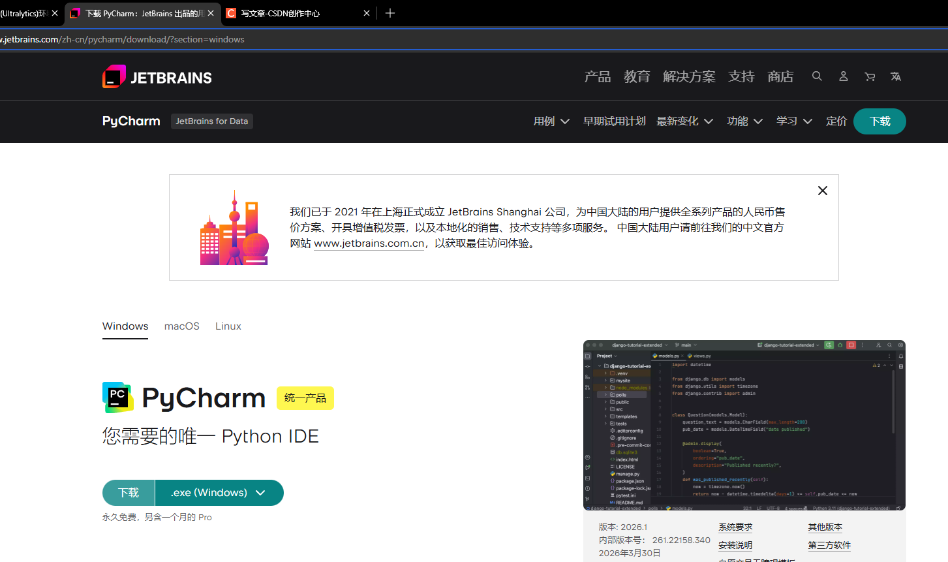Click the CSDN tab favicon
The image size is (948, 562).
pos(231,13)
